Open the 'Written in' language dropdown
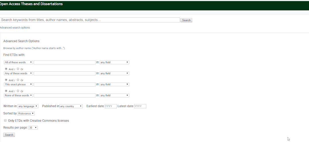309x142 pixels. click(x=28, y=106)
